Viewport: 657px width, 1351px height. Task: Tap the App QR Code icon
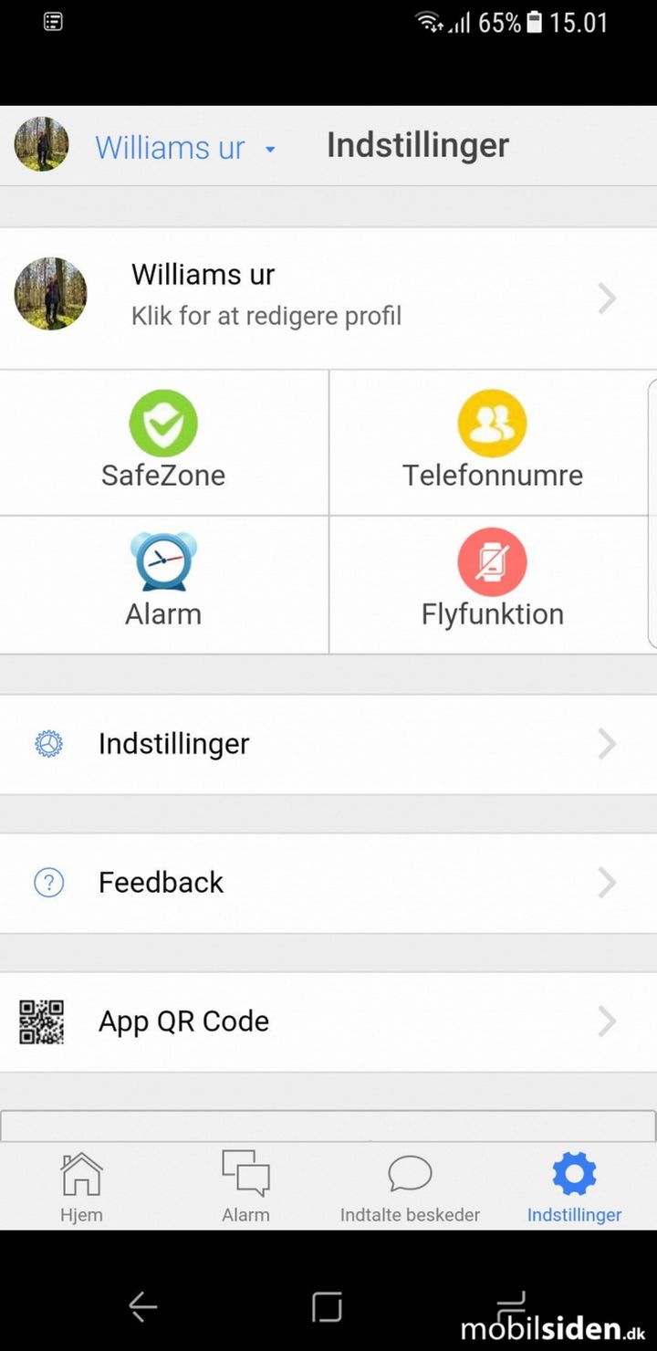click(x=42, y=1021)
